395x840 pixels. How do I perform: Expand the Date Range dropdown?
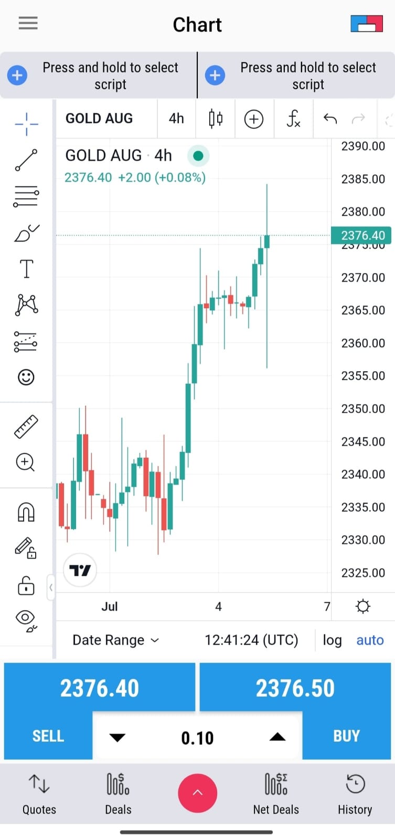pyautogui.click(x=115, y=640)
